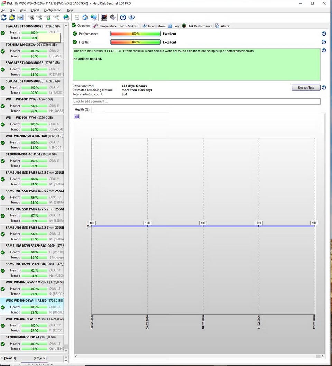
Task: Click the globe with disk toolbar icon
Action: (66, 17)
